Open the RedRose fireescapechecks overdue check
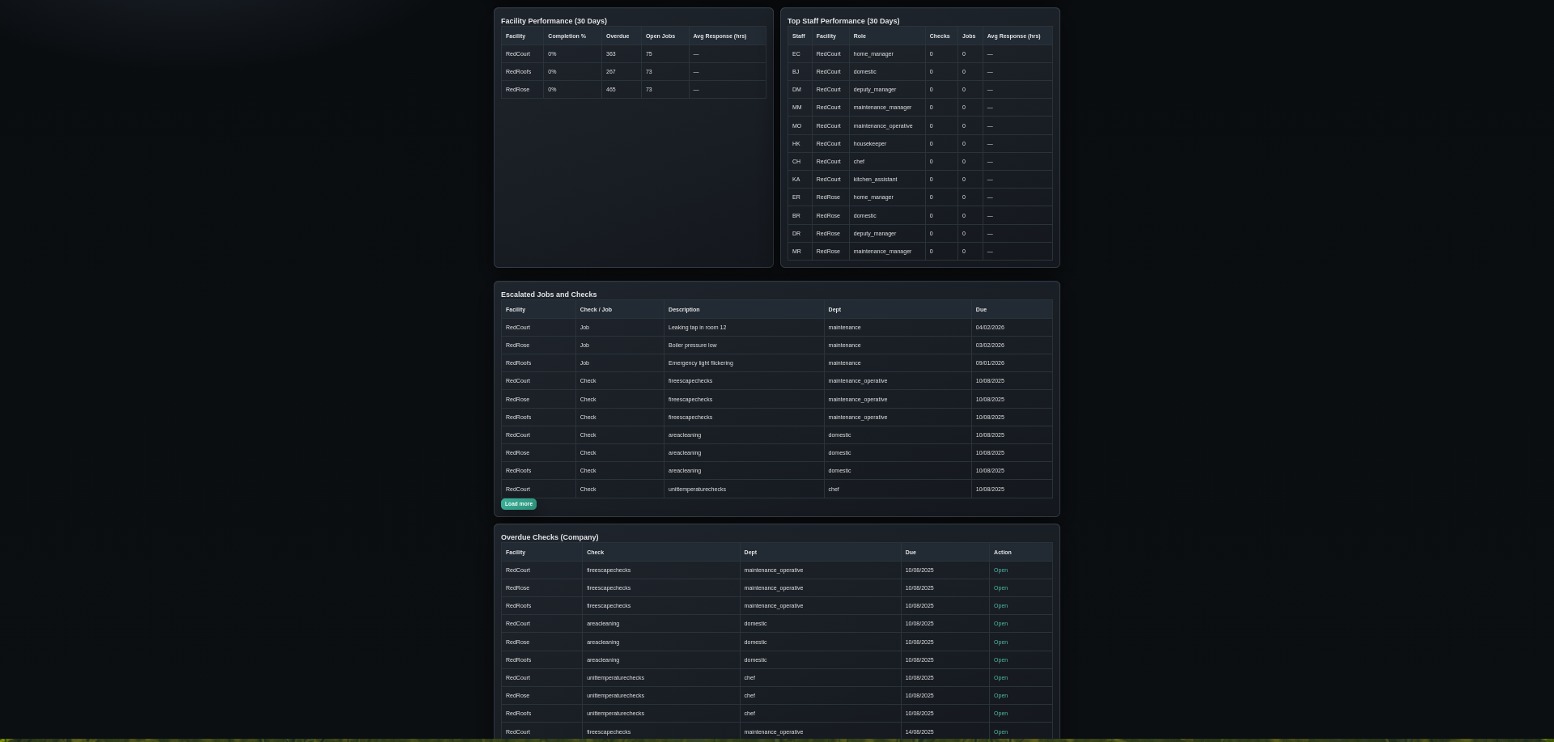The width and height of the screenshot is (1554, 742). [x=1000, y=588]
